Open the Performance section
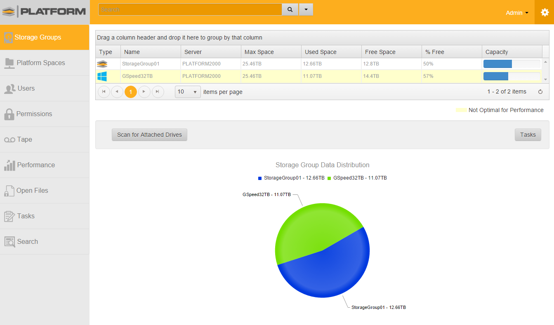 click(45, 165)
